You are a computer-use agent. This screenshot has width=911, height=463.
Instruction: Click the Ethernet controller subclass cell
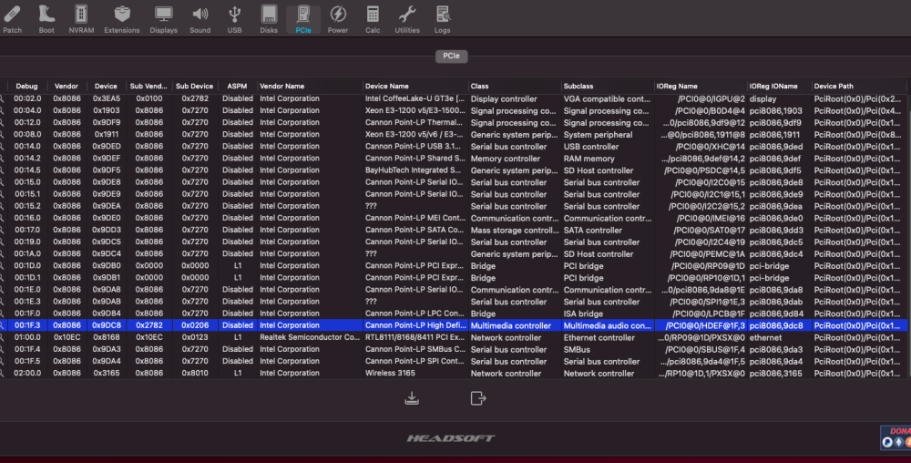pos(599,337)
